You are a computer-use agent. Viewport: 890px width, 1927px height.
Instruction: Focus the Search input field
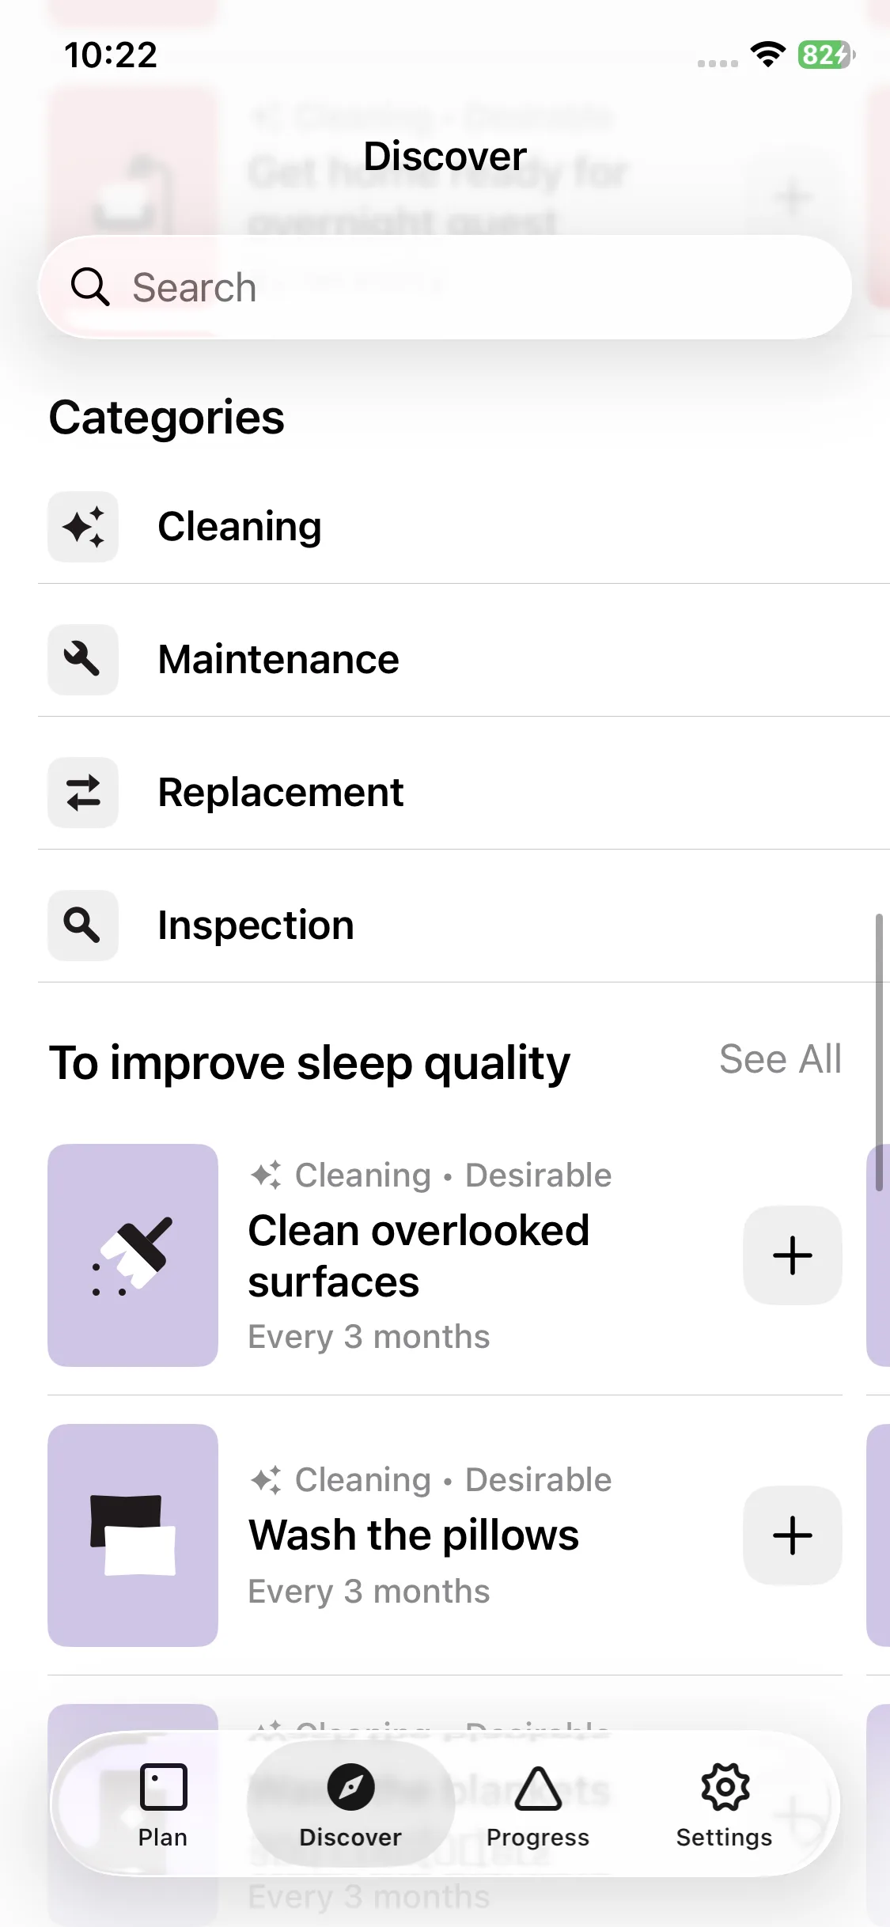click(x=475, y=287)
